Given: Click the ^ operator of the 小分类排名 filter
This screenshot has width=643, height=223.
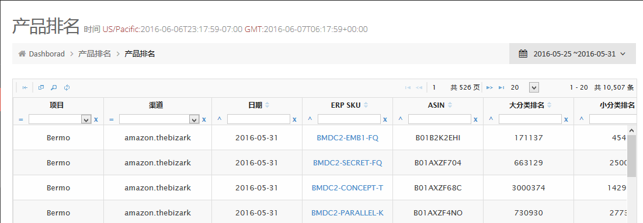Looking at the screenshot, I should [x=582, y=119].
